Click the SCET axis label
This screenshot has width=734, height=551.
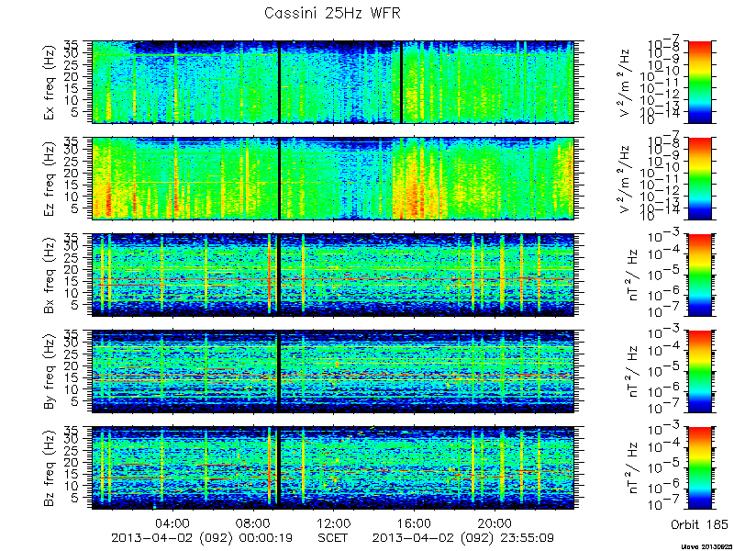(333, 537)
